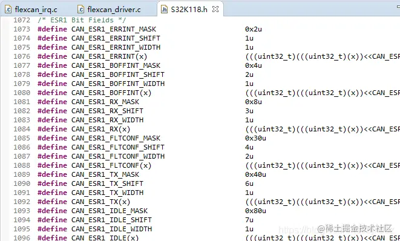Click on CAN_ESR1_FLTCONF_MASK identifier

(x=116, y=138)
